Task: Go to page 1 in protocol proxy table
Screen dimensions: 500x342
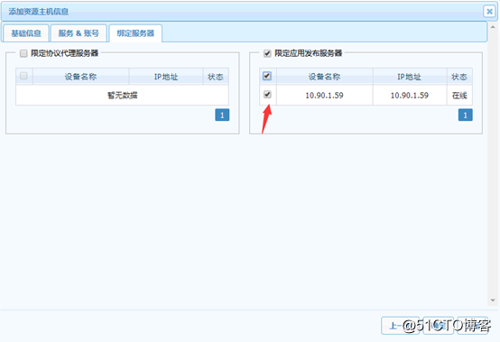Action: 222,116
